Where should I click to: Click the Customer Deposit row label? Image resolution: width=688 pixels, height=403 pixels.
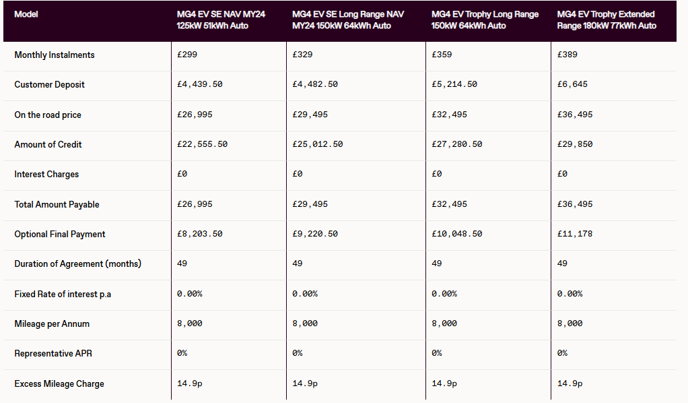(x=49, y=84)
